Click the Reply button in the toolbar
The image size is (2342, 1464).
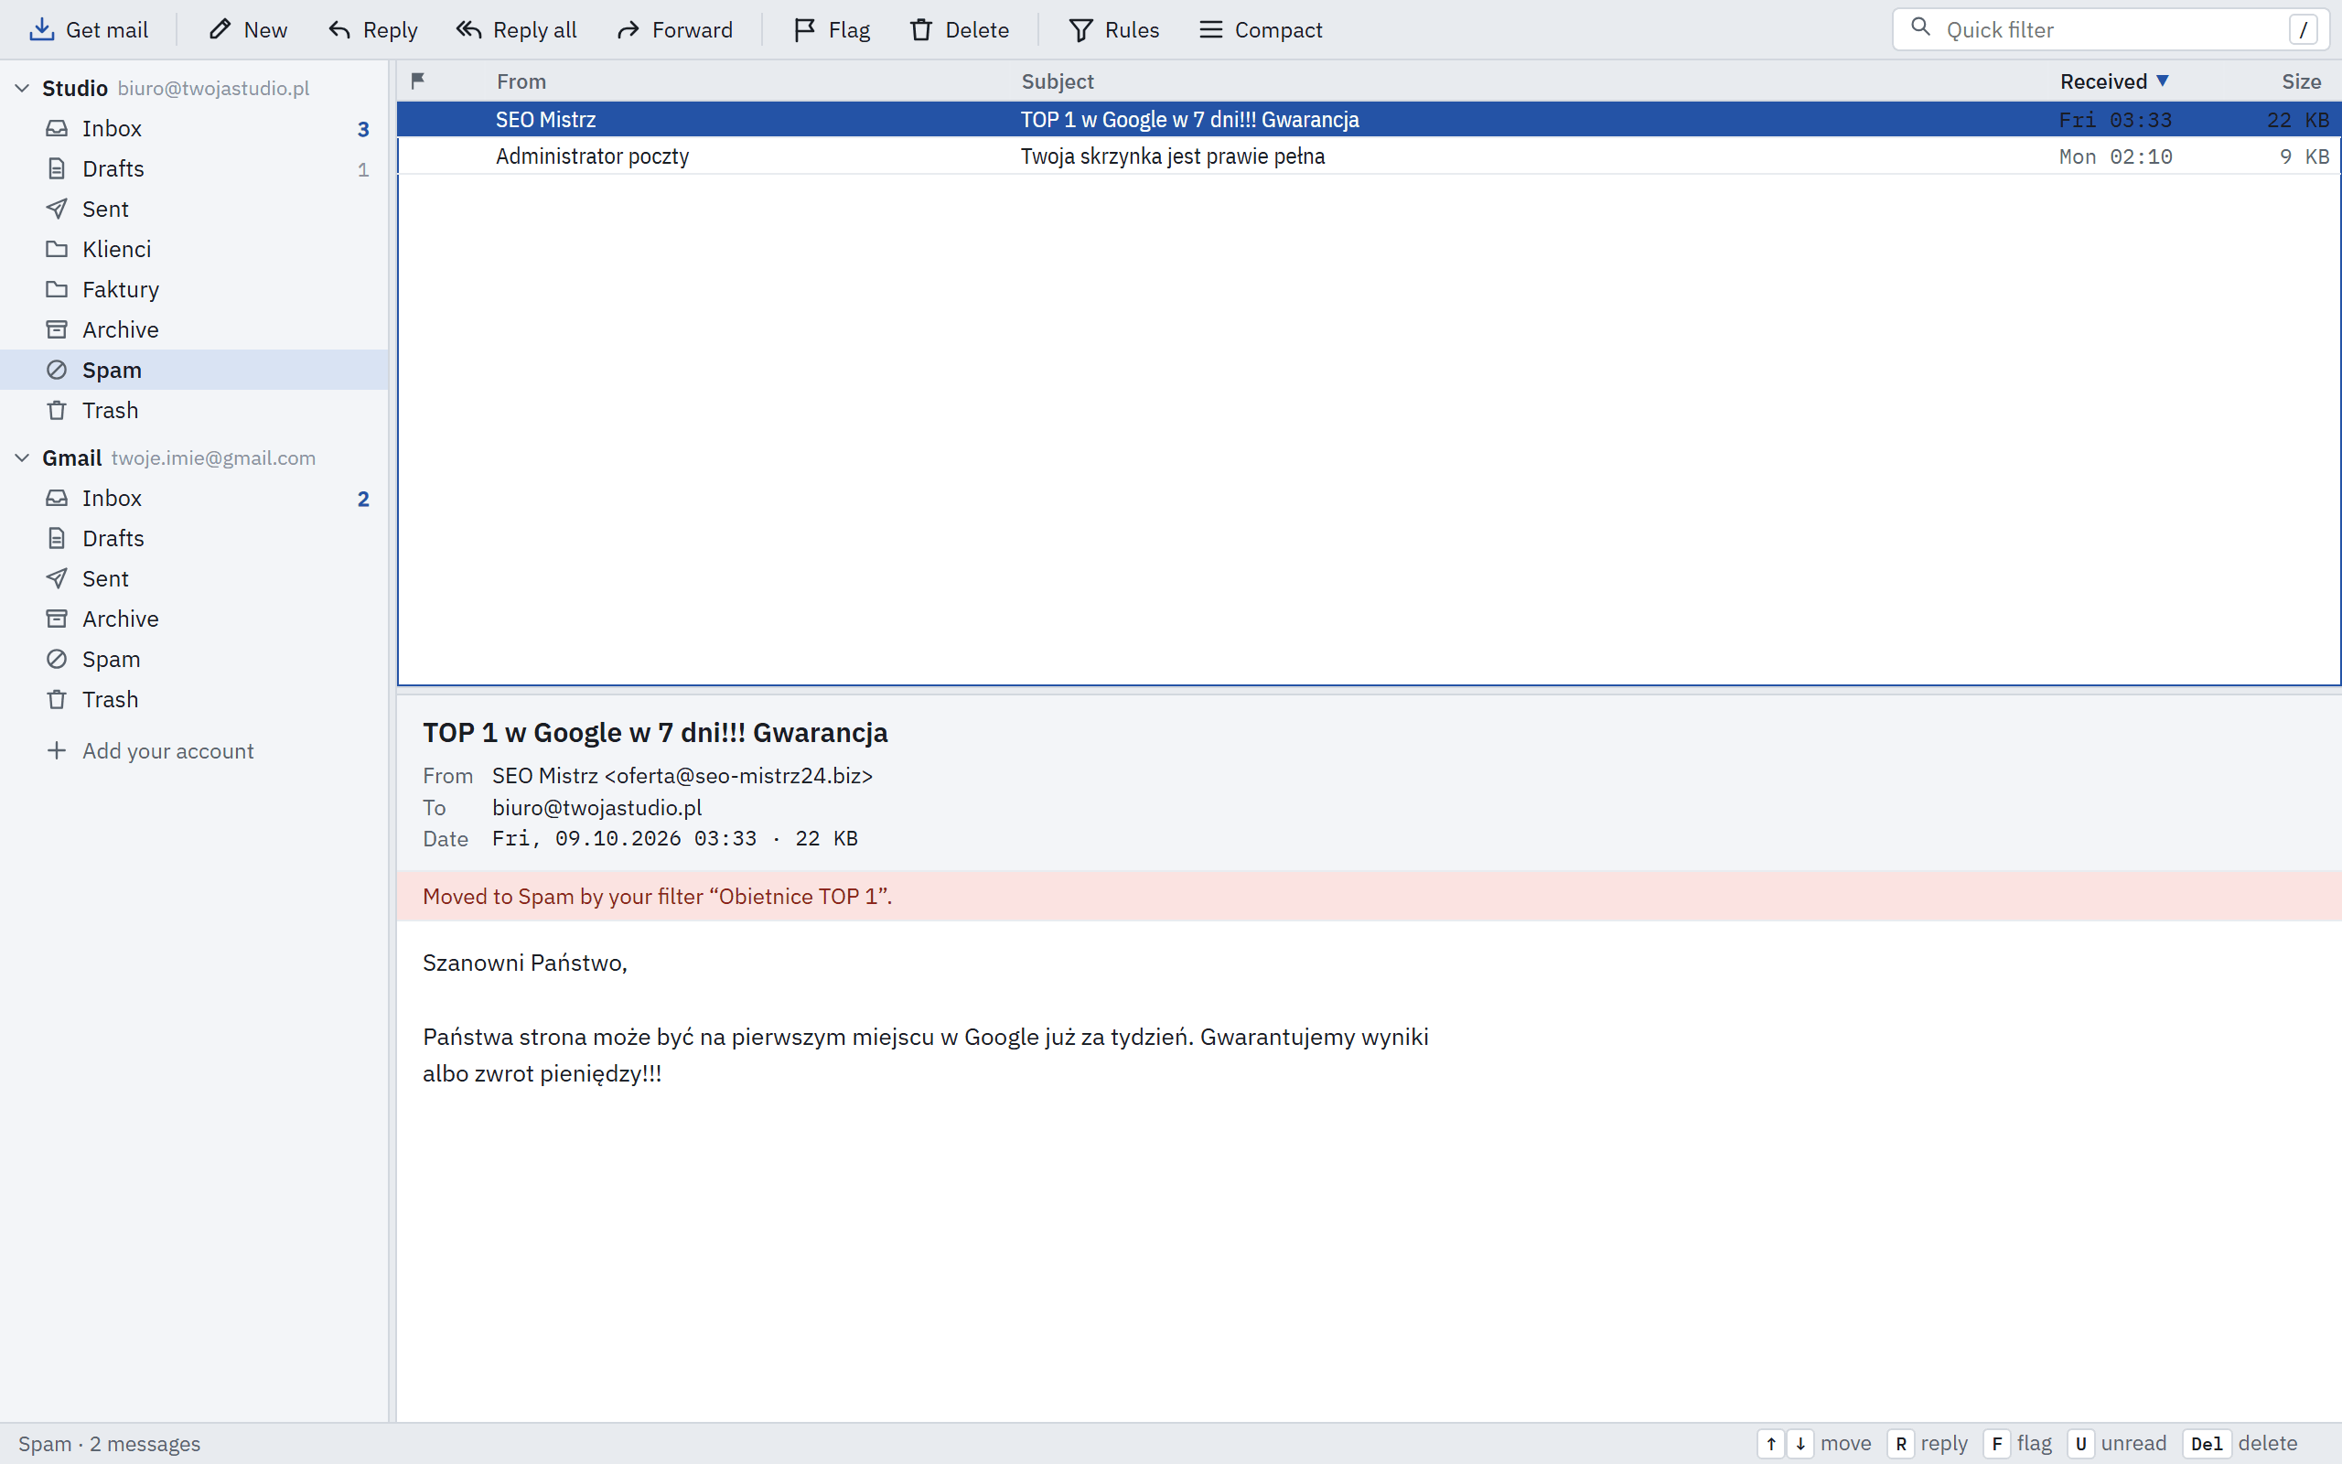(x=372, y=30)
